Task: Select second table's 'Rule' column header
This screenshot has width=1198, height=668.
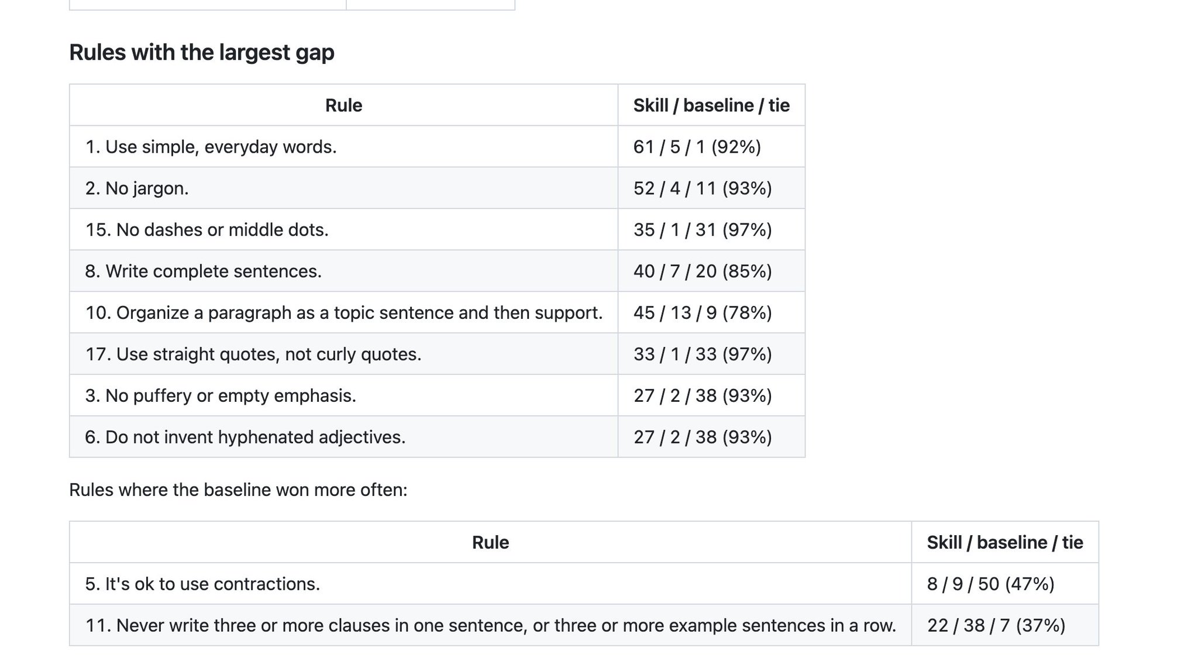Action: coord(490,542)
